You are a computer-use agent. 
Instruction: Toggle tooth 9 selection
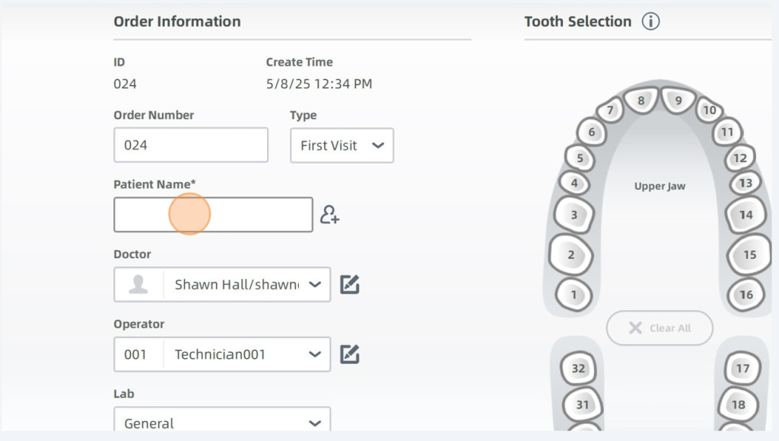click(x=678, y=101)
